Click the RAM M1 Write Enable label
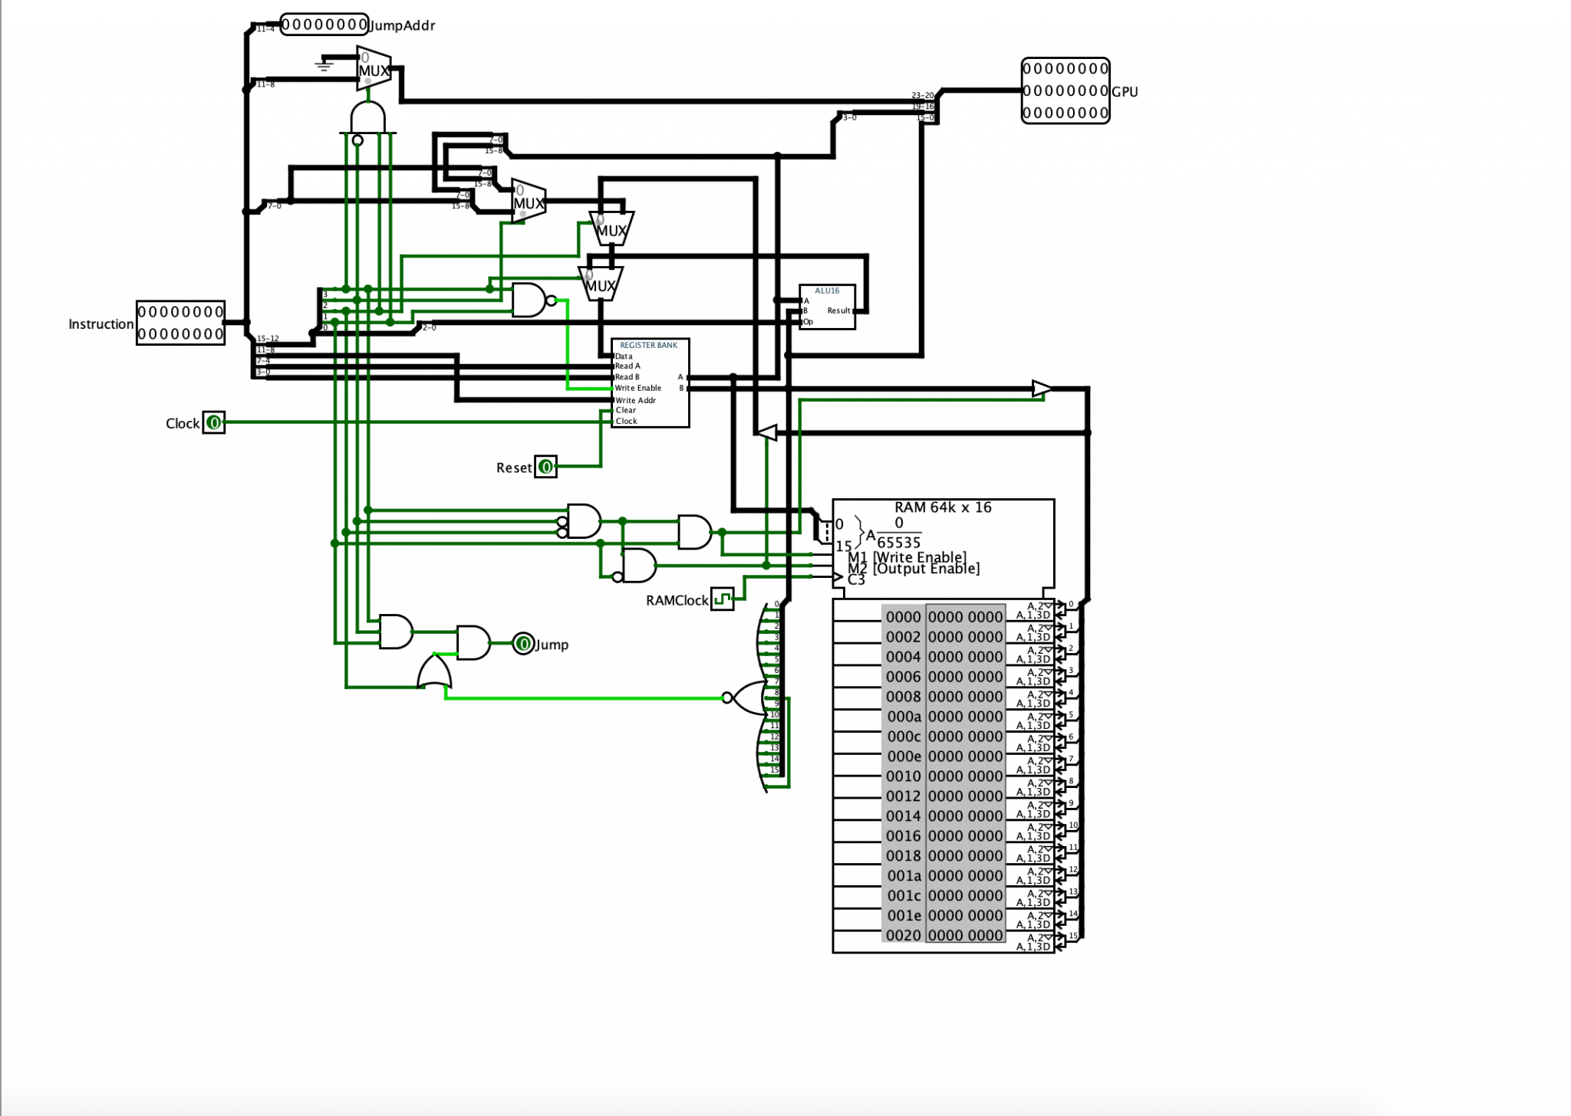Screen dimensions: 1571x1116 tap(908, 556)
